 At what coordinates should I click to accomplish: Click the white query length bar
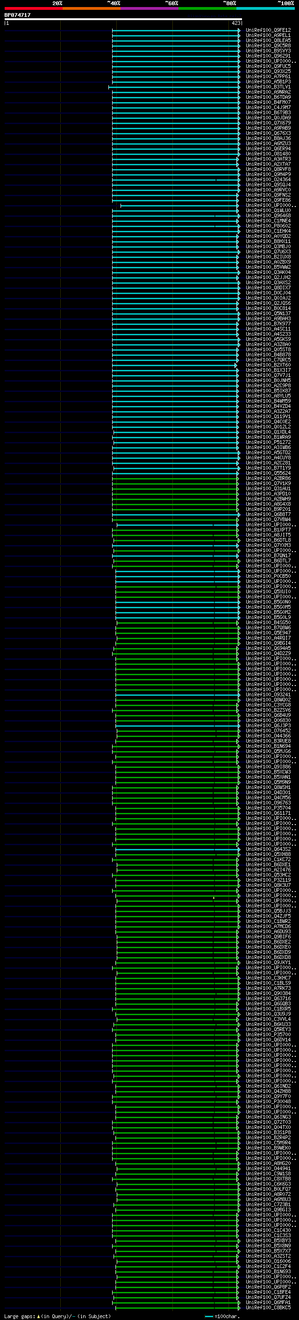123,20
